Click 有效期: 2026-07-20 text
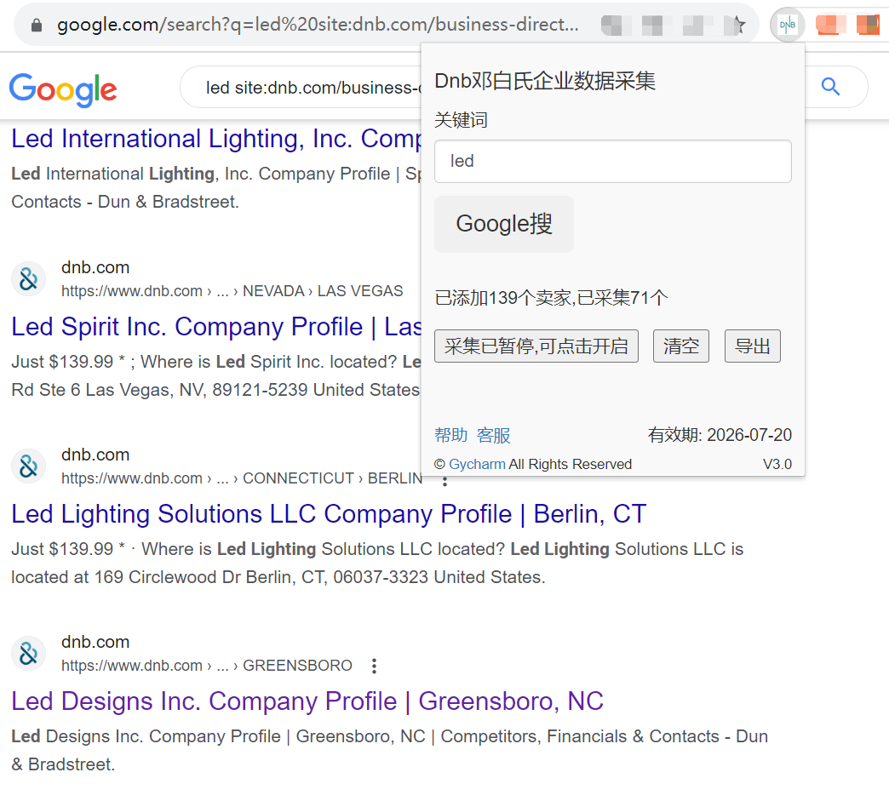This screenshot has width=889, height=801. [x=720, y=435]
